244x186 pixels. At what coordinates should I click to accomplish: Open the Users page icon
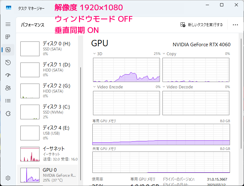point(8,88)
